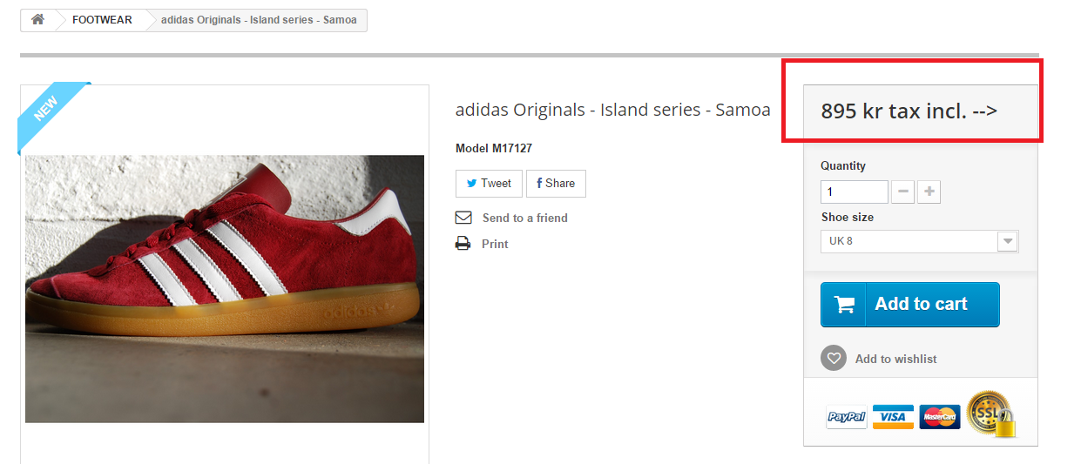Viewport: 1081px width, 464px height.
Task: Click the SSL padlock security badge
Action: coord(991,414)
